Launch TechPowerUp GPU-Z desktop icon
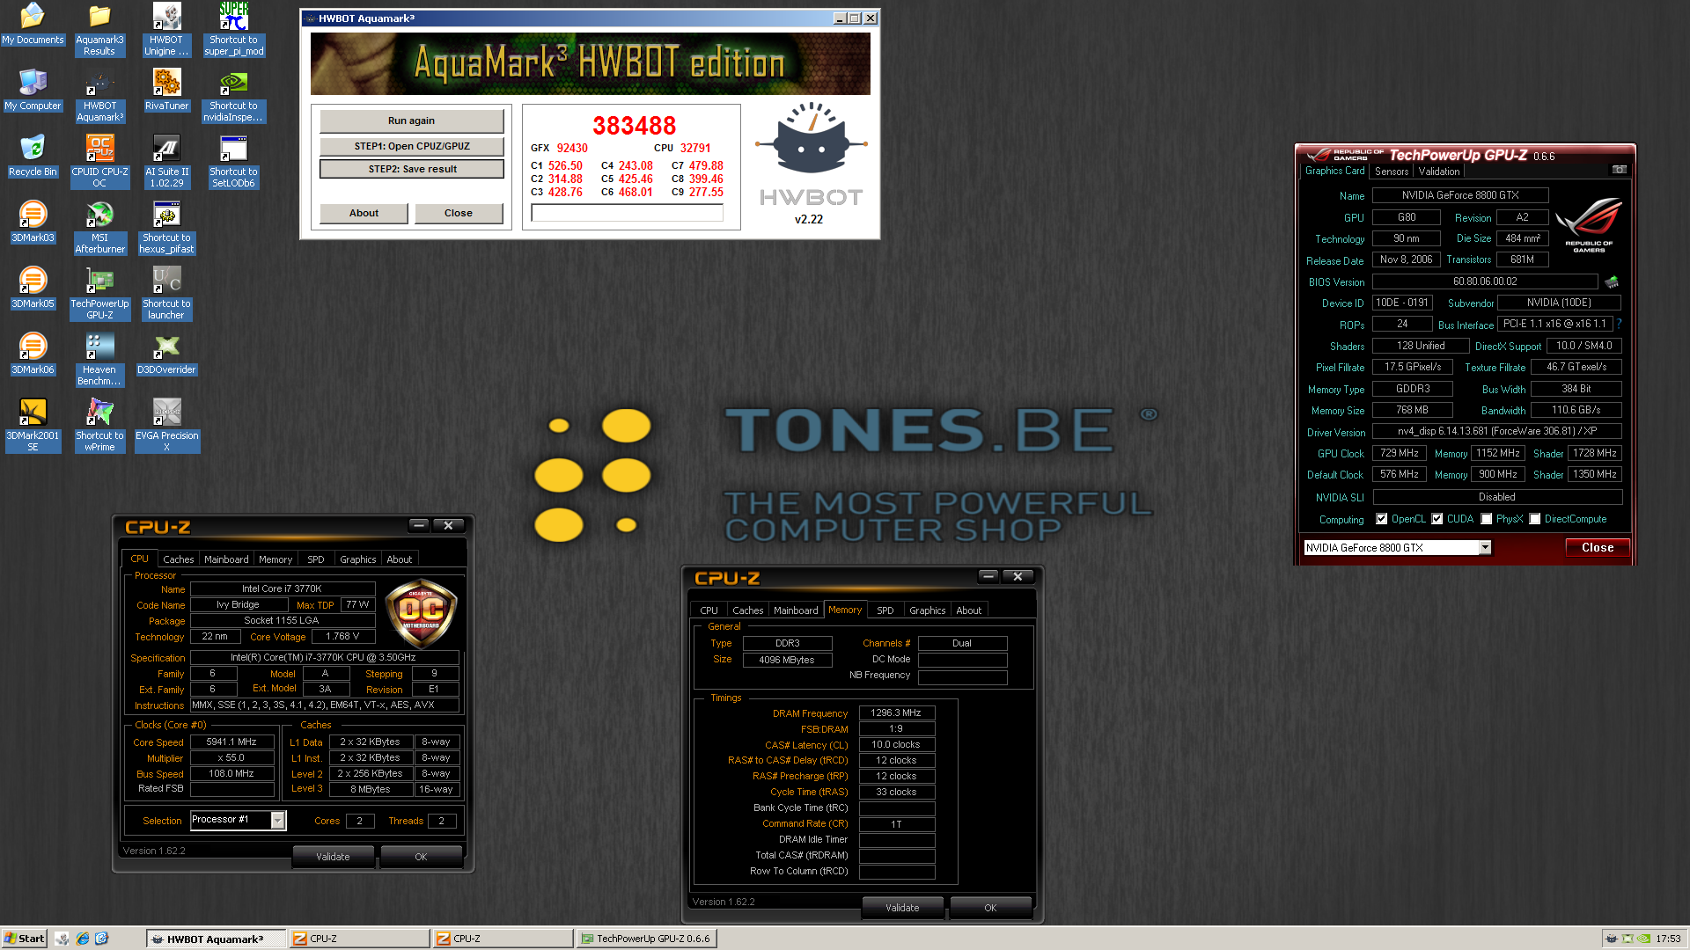1690x950 pixels. (x=99, y=293)
